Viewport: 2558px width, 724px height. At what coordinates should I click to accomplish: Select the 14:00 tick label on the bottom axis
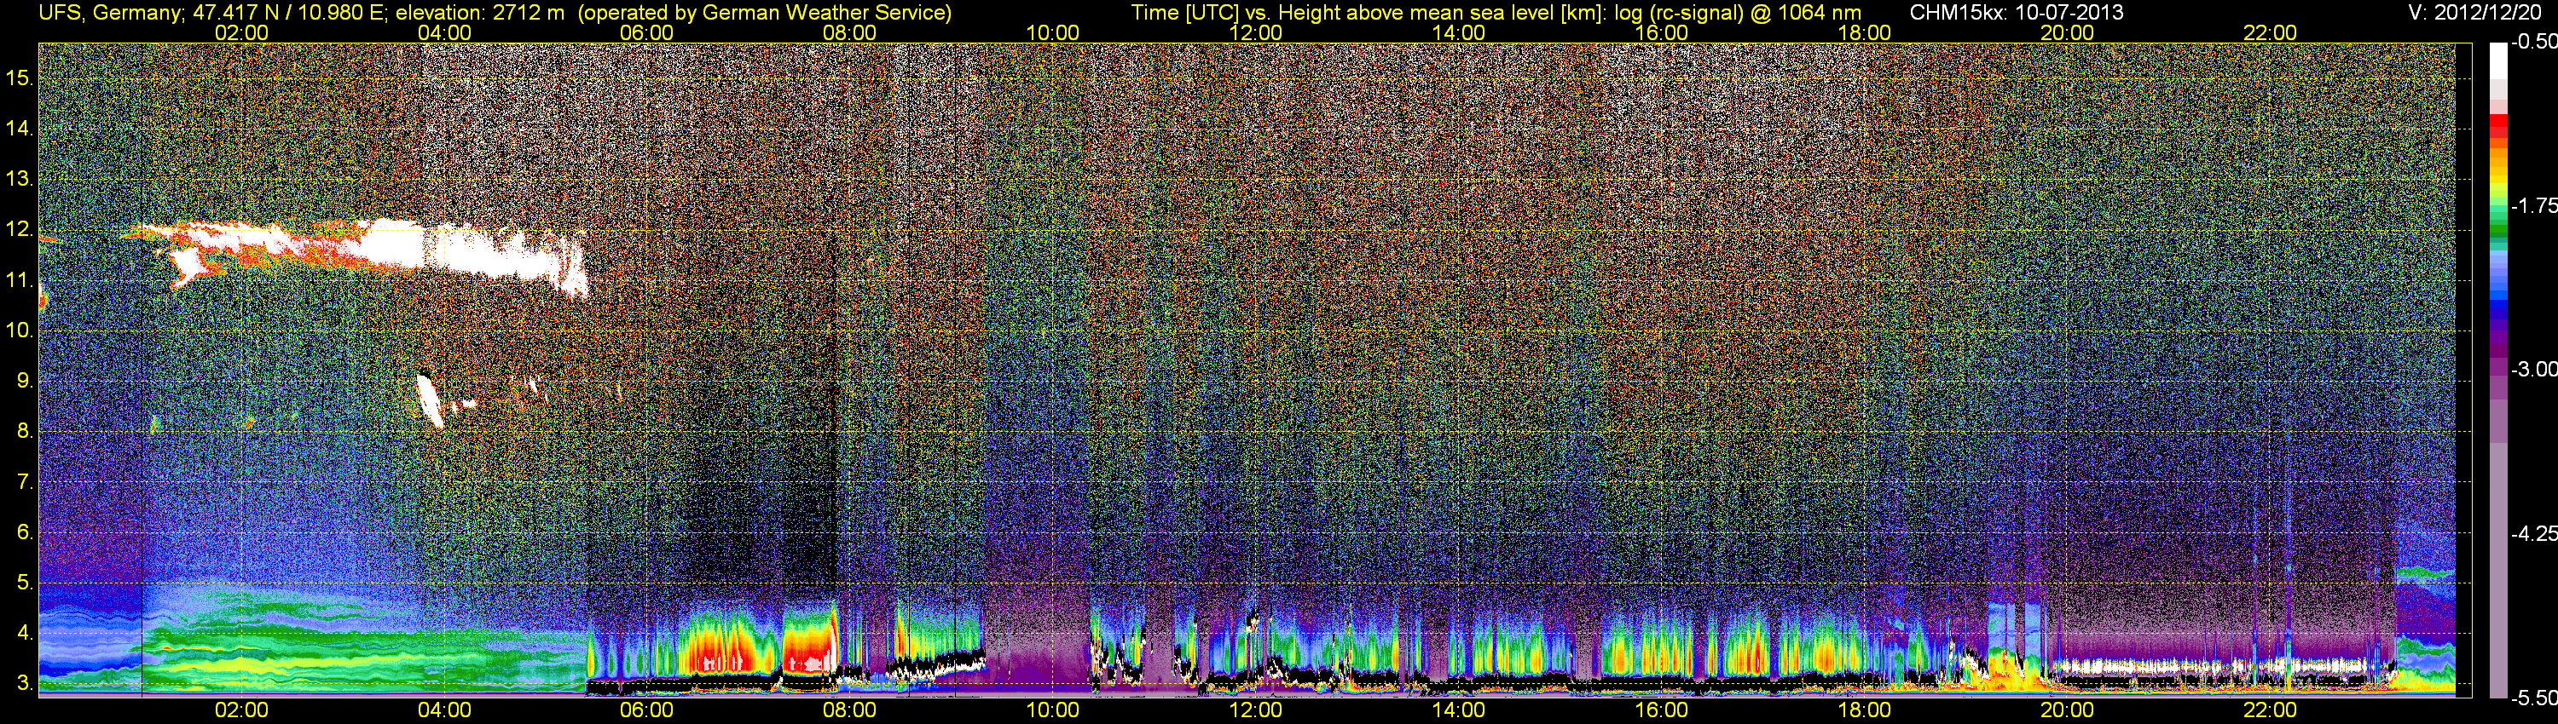click(1459, 710)
